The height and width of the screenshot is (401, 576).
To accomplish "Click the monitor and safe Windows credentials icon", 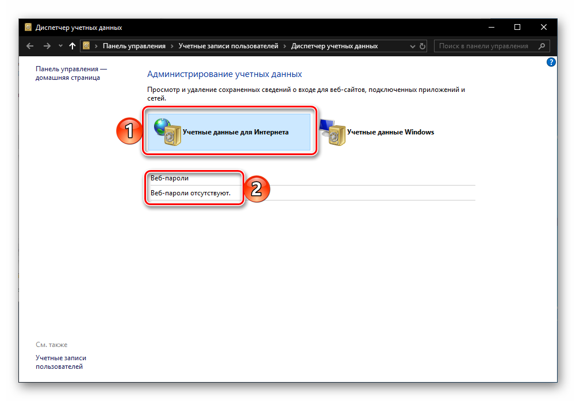I will coord(332,132).
